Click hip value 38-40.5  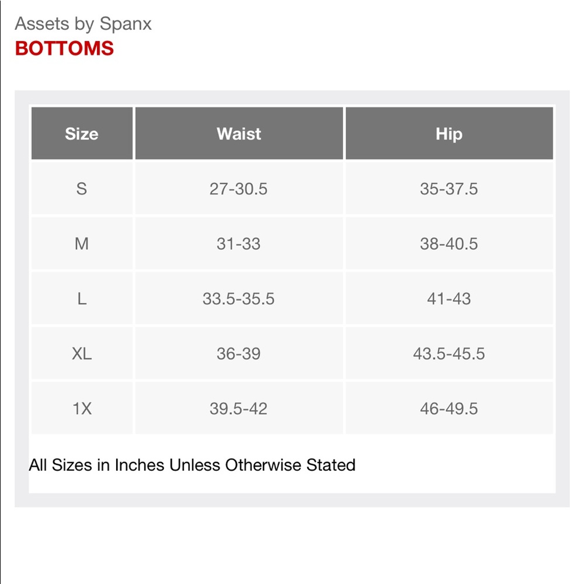click(x=449, y=244)
